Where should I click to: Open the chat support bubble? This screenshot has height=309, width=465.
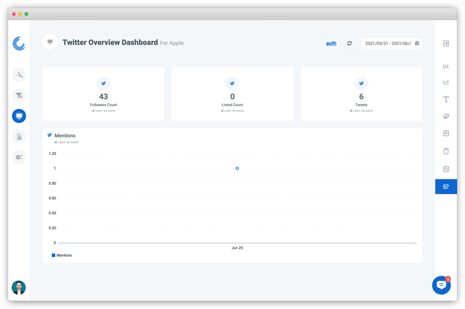click(441, 285)
